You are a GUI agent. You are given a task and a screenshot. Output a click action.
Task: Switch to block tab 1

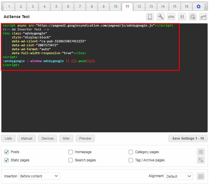pos(9,6)
